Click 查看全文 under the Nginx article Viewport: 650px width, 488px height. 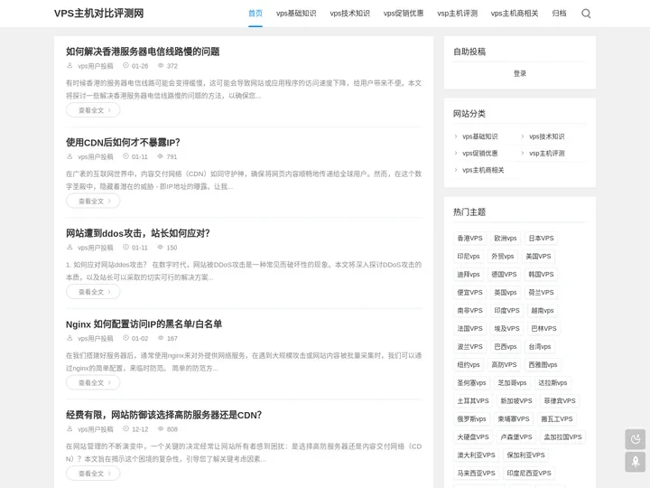pyautogui.click(x=93, y=382)
